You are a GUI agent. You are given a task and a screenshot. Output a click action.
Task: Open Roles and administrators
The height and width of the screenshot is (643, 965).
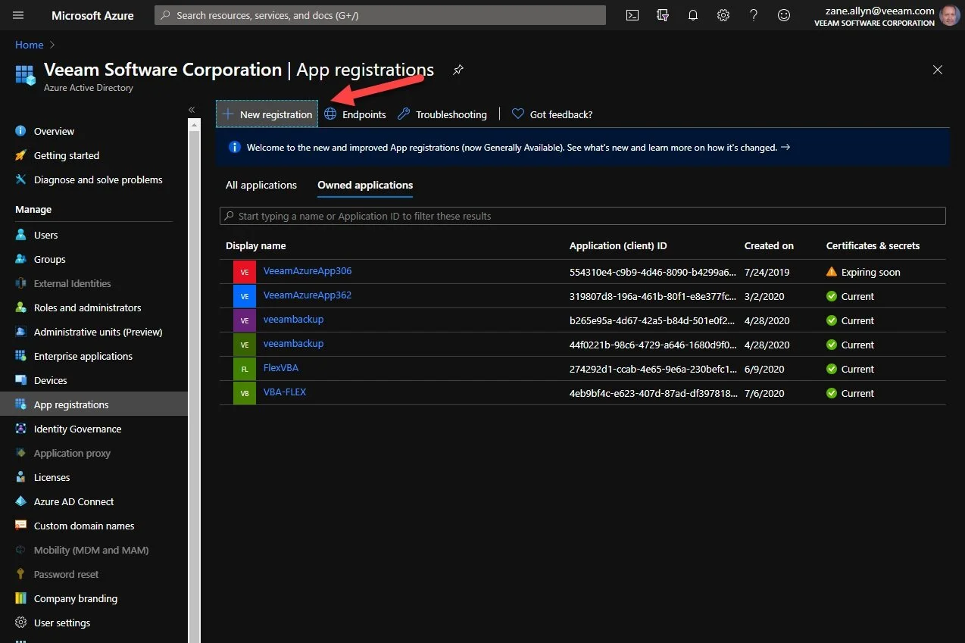88,307
